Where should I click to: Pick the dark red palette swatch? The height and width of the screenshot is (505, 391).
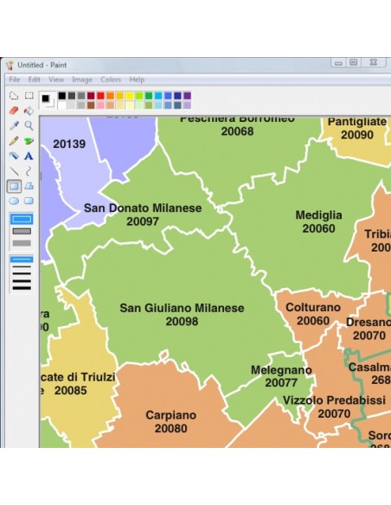[91, 96]
